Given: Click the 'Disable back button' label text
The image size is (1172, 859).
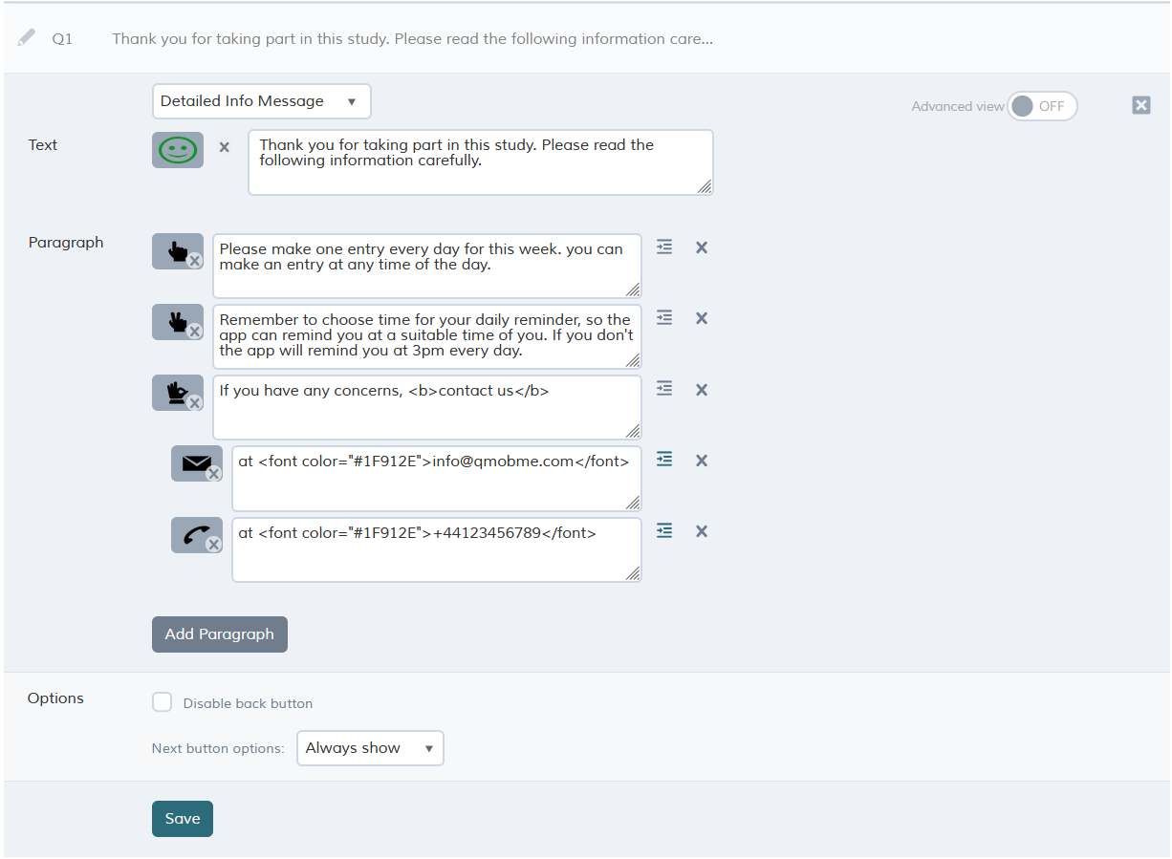Looking at the screenshot, I should tap(248, 703).
